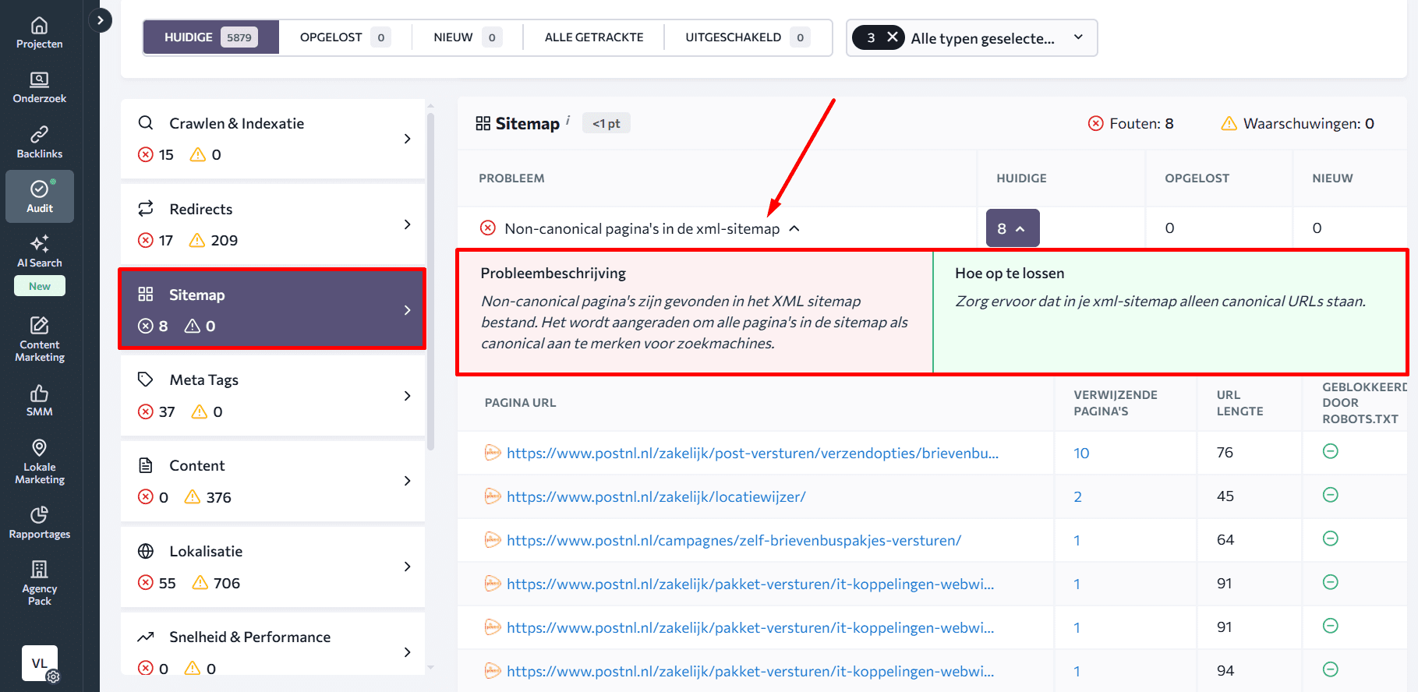Select the Sitemap category card

(x=272, y=309)
